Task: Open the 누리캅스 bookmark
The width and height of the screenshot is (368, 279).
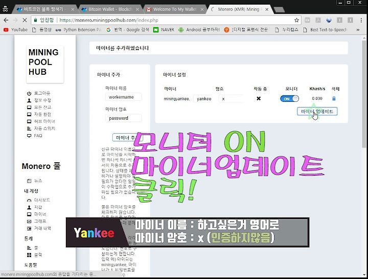Action: 287,30
